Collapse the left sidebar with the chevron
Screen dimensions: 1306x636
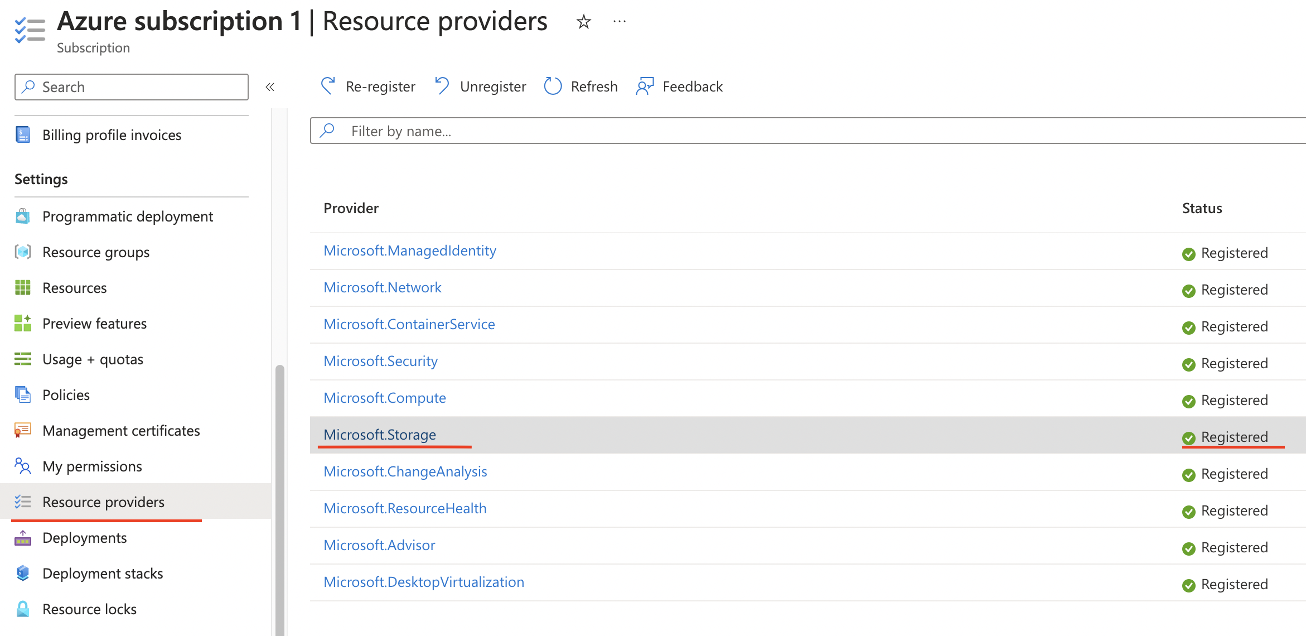tap(270, 87)
